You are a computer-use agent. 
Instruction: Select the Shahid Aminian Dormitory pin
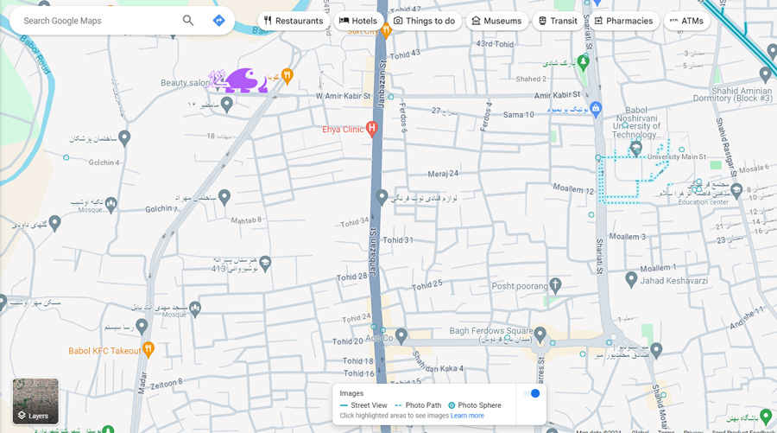pos(766,75)
